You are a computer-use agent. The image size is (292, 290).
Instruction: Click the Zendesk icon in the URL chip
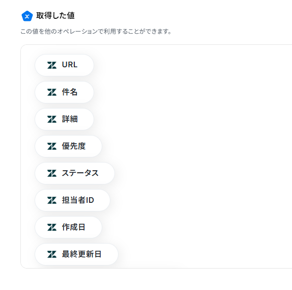coord(52,65)
